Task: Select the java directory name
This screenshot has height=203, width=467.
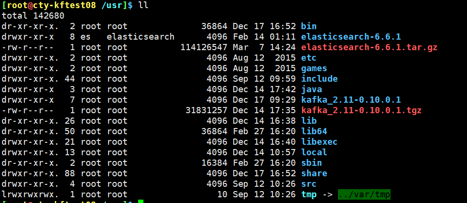Action: [x=312, y=89]
